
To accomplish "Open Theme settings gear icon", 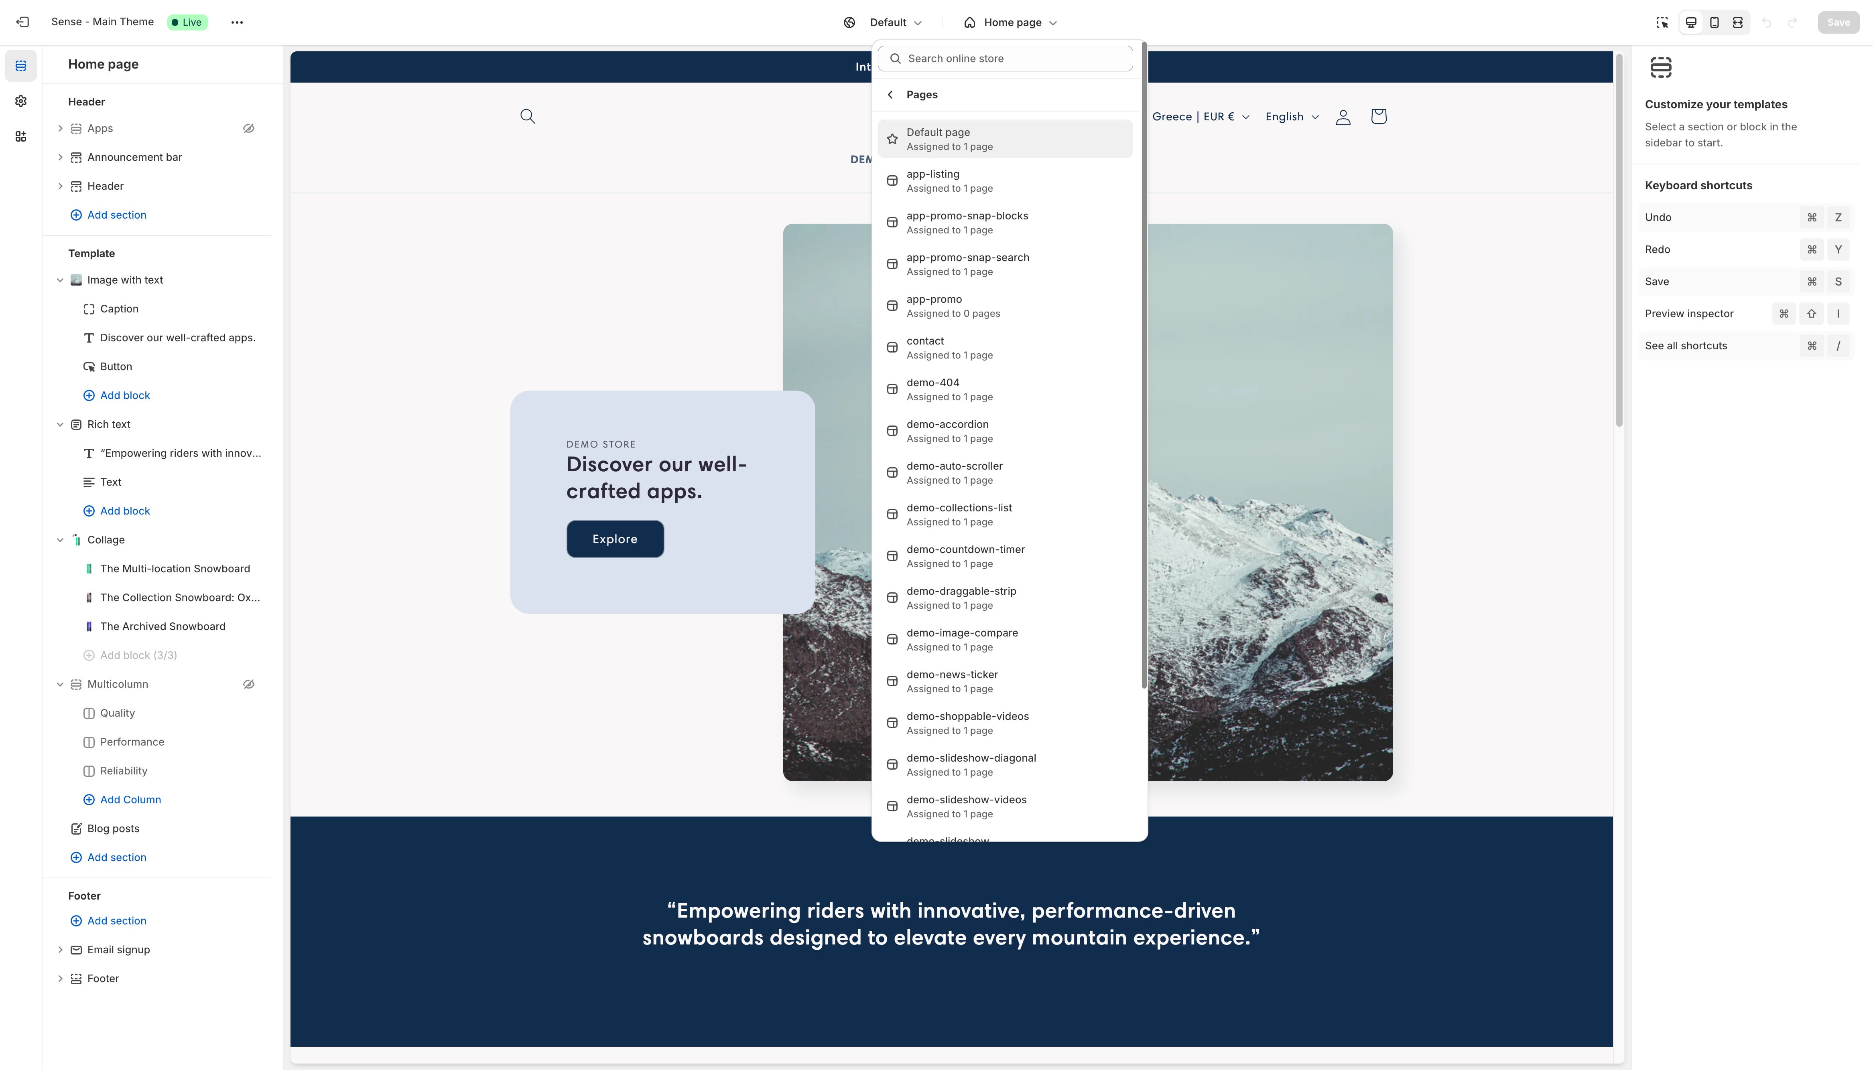I will (x=20, y=101).
